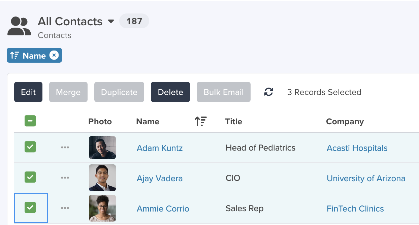The image size is (419, 225).
Task: Click the contacts people icon
Action: coord(19,26)
